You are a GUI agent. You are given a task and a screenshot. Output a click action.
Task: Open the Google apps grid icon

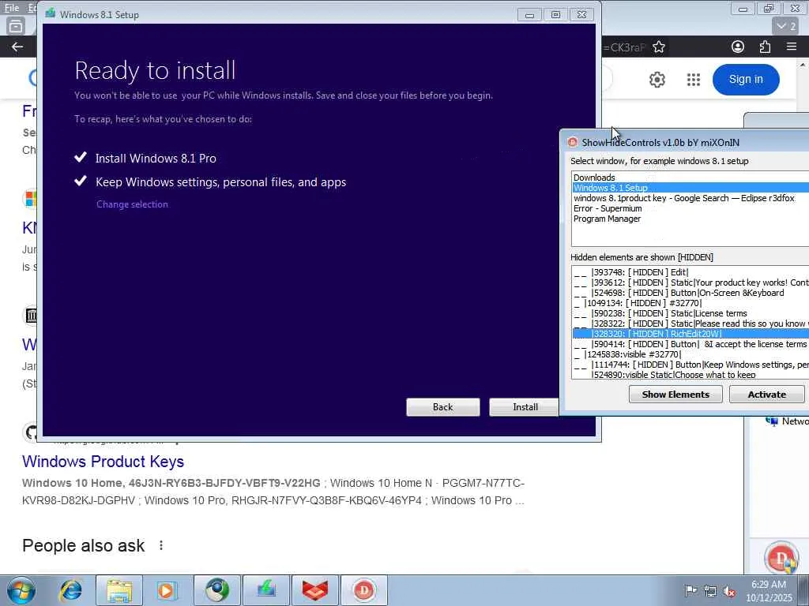[694, 80]
